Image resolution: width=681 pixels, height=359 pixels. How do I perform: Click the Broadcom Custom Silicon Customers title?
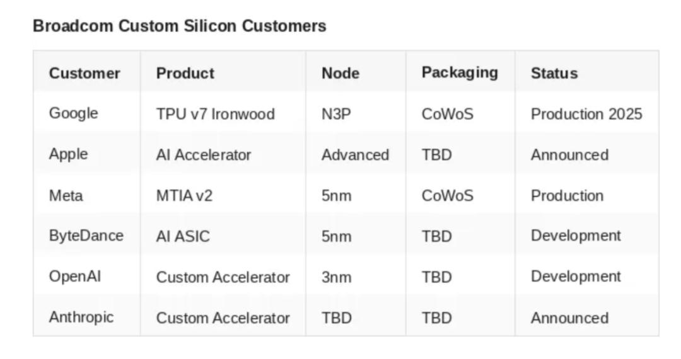tap(180, 26)
